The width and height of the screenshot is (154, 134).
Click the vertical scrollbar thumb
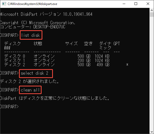(x=152, y=15)
